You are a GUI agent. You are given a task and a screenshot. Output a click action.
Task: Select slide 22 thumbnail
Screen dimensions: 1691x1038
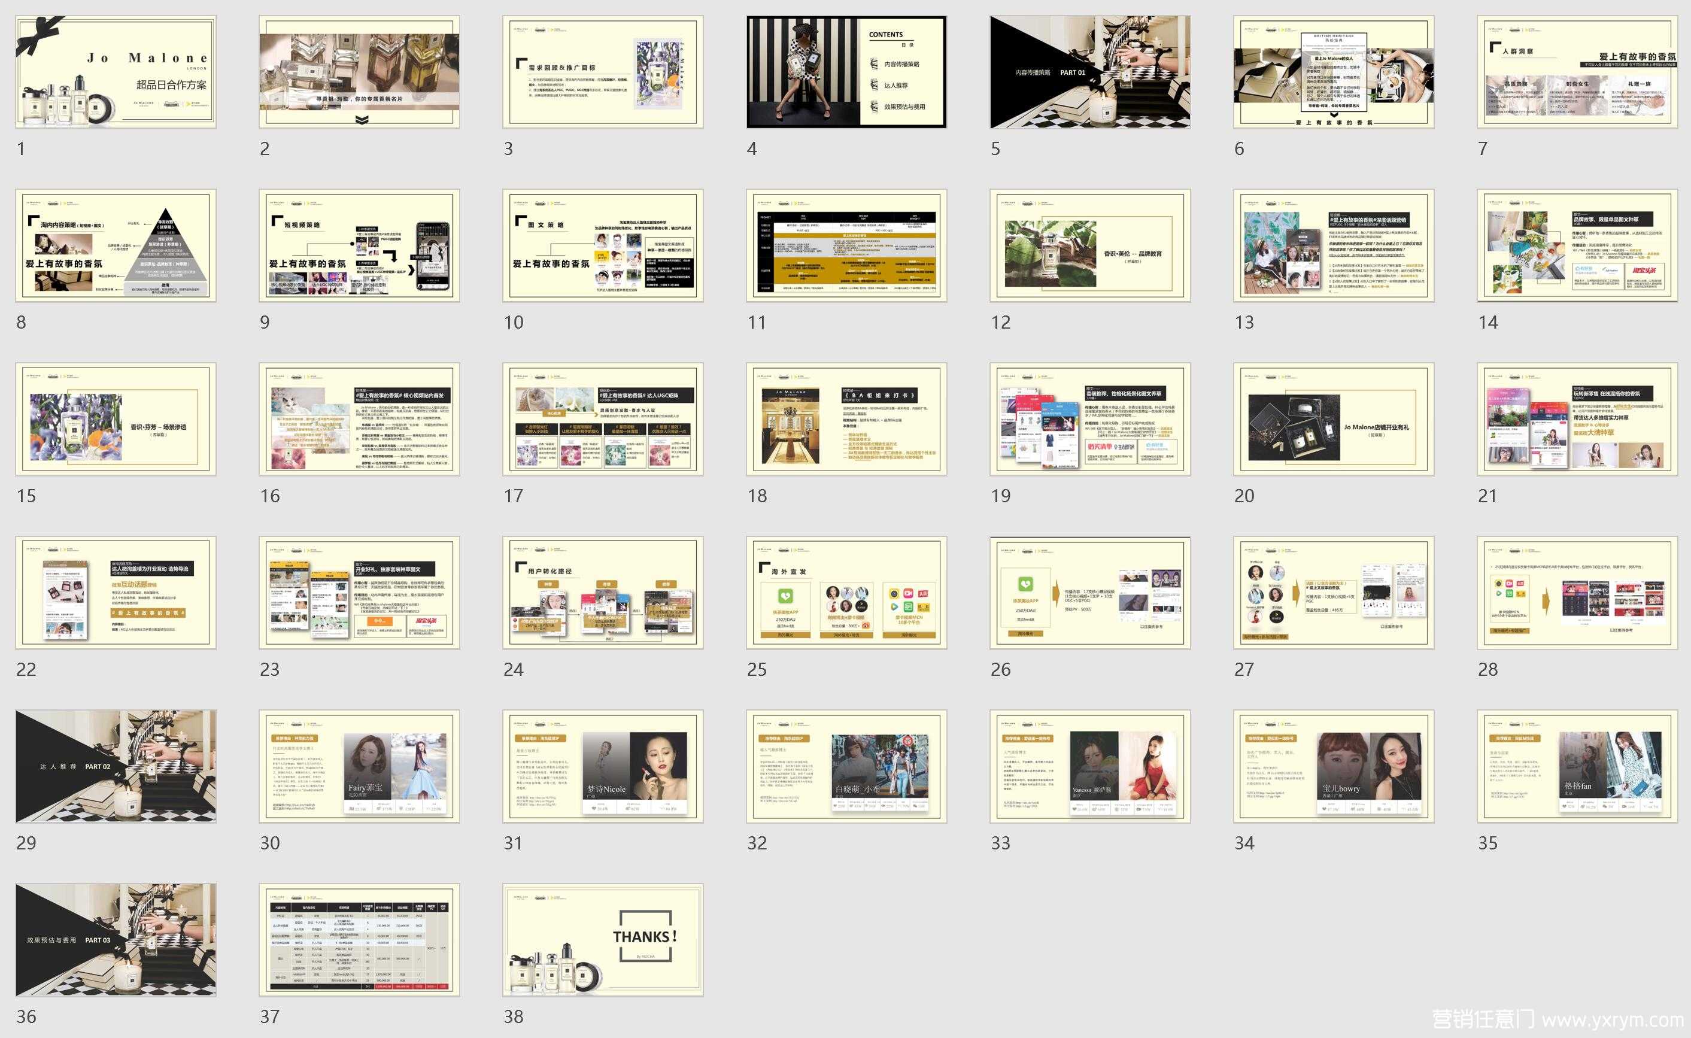pyautogui.click(x=116, y=593)
